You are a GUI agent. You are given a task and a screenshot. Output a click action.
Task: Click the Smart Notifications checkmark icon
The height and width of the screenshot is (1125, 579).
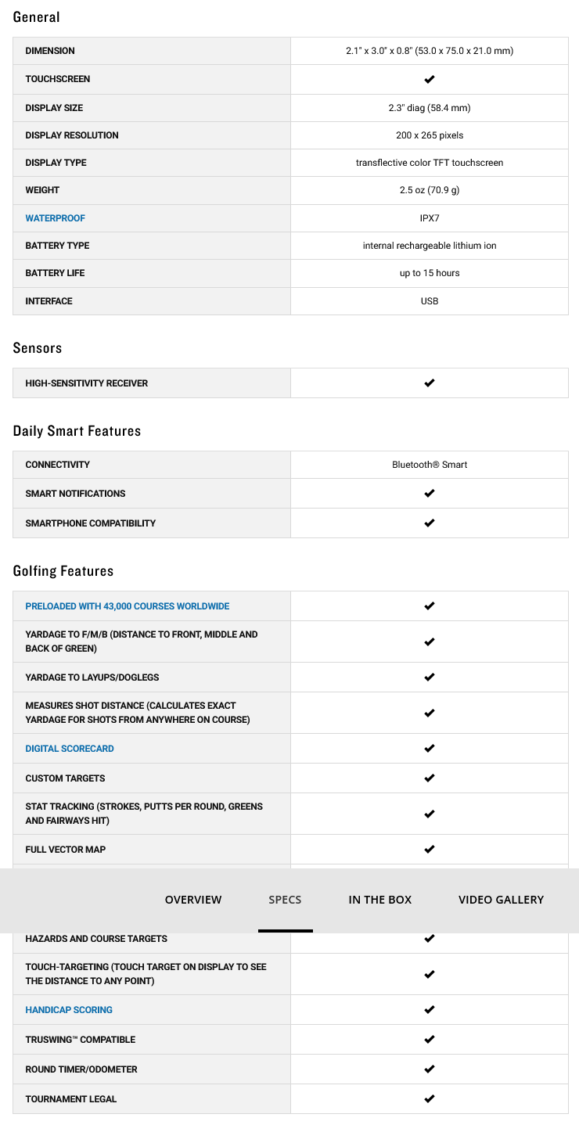429,494
